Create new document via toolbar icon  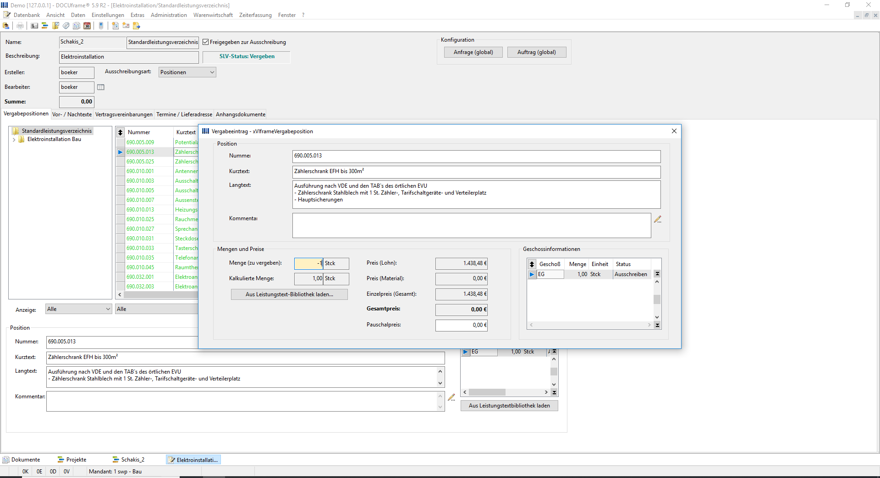[115, 26]
